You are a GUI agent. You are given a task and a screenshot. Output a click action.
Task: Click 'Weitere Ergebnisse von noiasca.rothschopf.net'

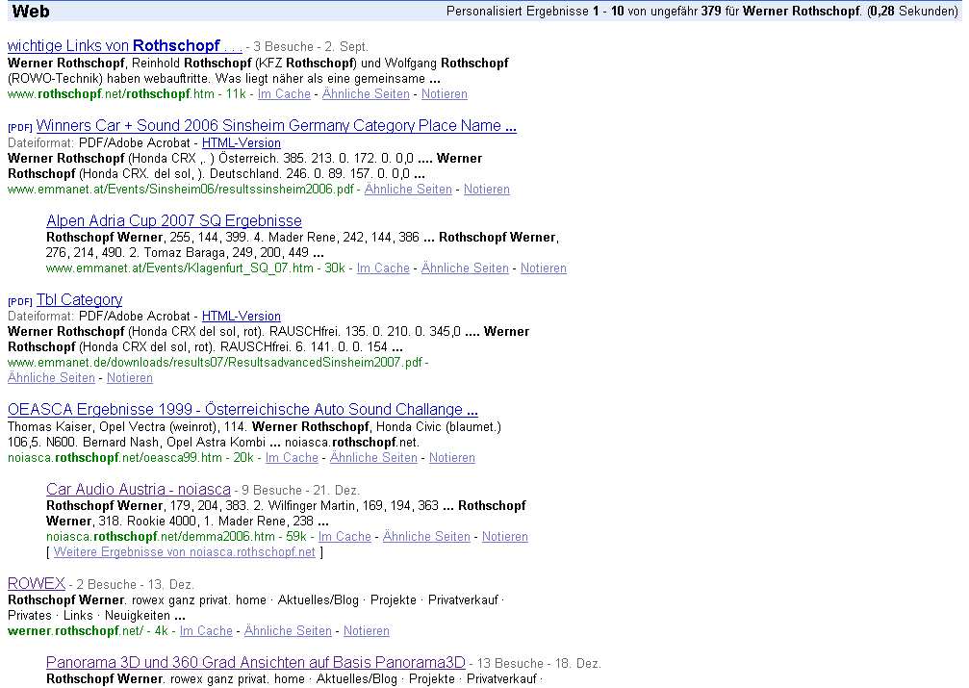[185, 552]
